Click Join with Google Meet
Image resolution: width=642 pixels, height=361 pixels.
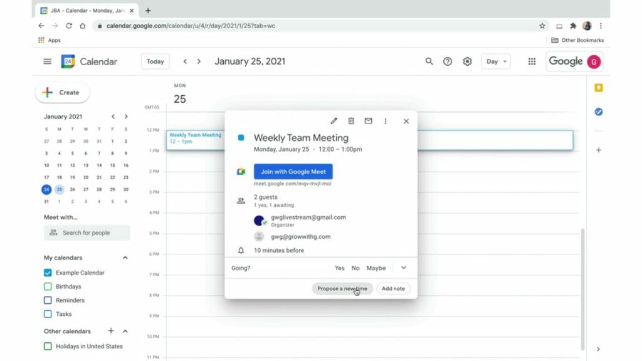[293, 172]
